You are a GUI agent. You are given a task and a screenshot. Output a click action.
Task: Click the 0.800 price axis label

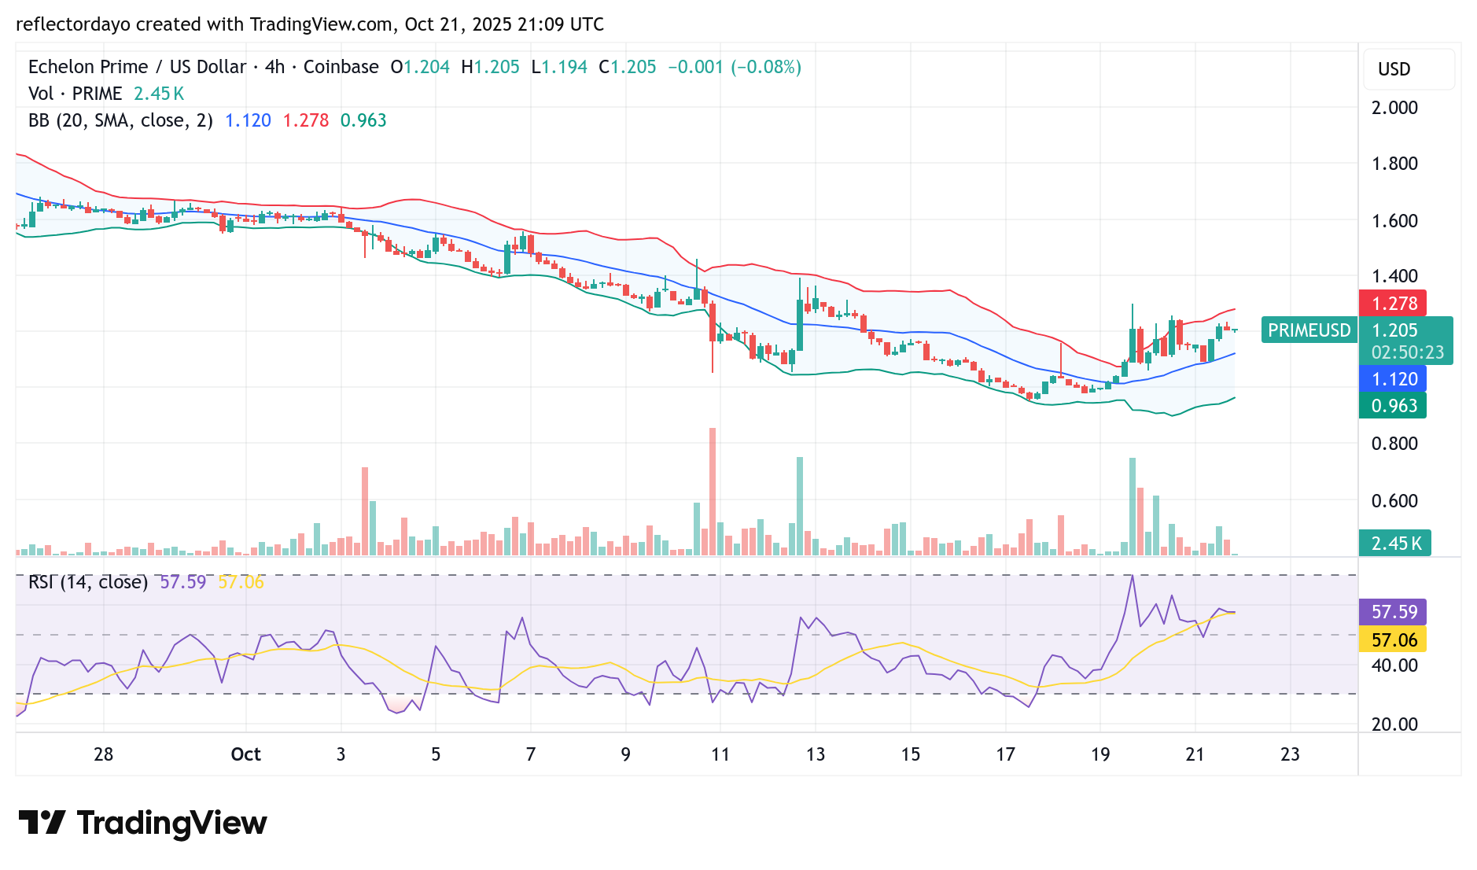(x=1394, y=444)
